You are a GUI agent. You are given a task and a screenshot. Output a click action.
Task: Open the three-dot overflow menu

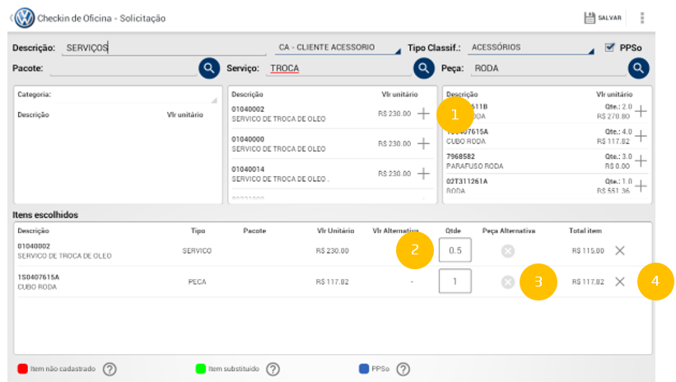click(642, 17)
